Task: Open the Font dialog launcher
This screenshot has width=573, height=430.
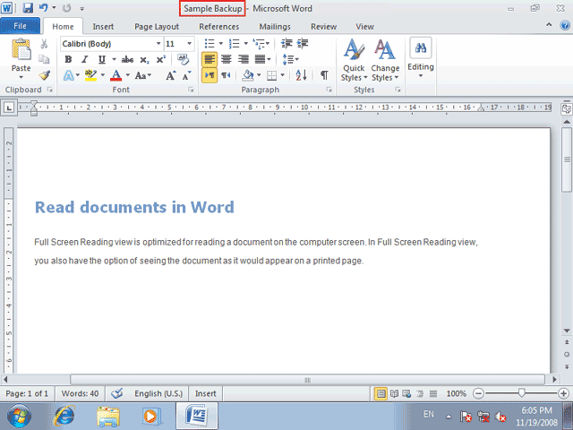Action: (x=191, y=90)
